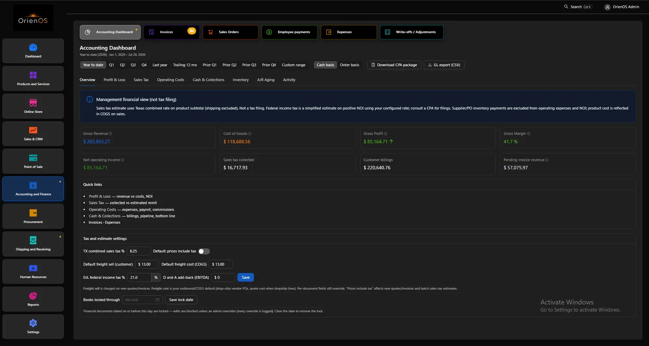Viewport: 649px width, 346px height.
Task: Open Procurement icon in sidebar
Action: tap(33, 213)
